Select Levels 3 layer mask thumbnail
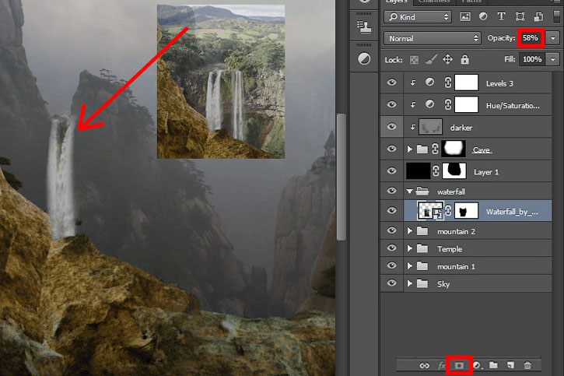The width and height of the screenshot is (564, 376). [467, 83]
